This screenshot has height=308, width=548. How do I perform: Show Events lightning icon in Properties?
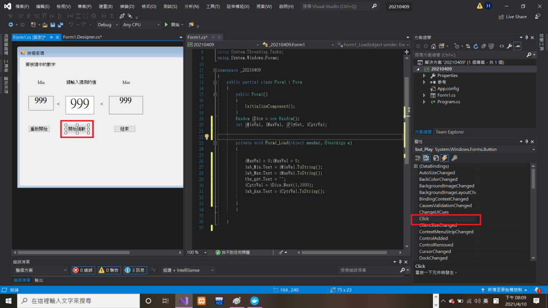(x=445, y=158)
